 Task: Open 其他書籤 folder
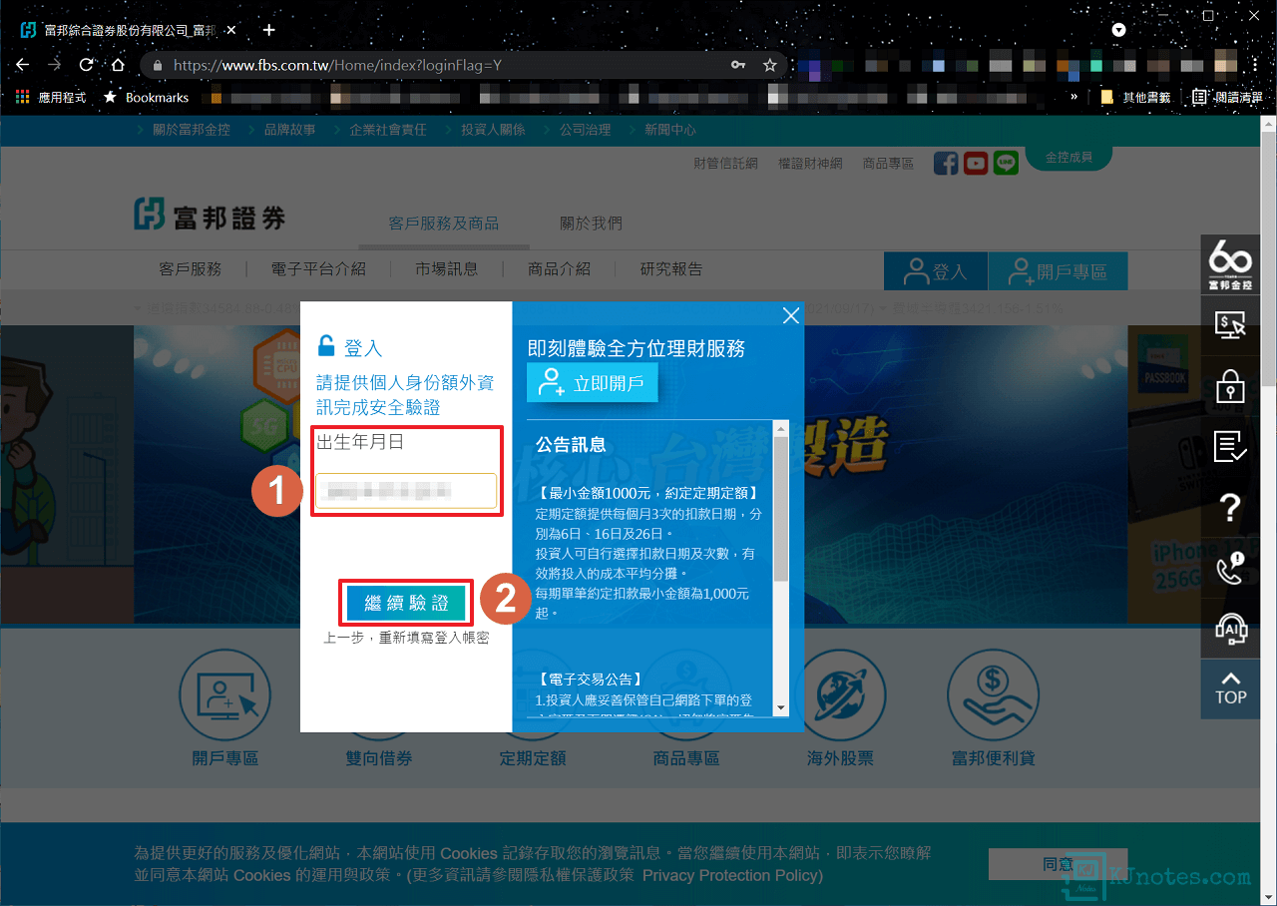1135,97
